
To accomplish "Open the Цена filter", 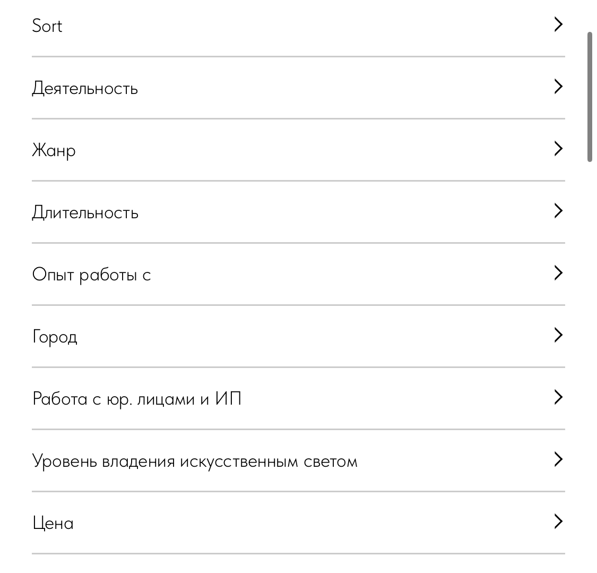I will 298,523.
